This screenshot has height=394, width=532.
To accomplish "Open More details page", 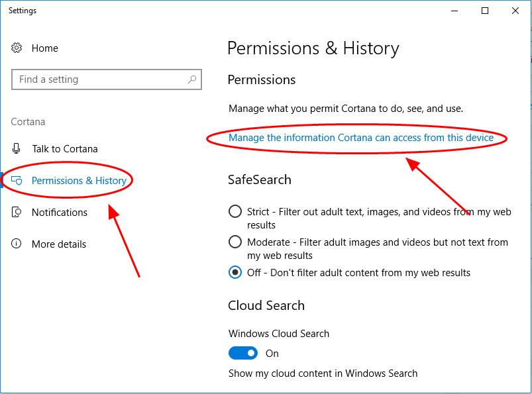I will click(x=59, y=244).
